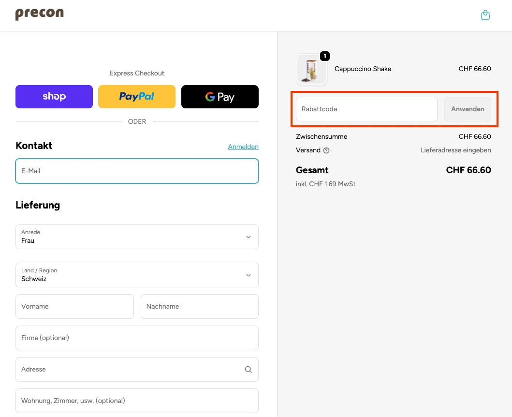
Task: Click the Rabattcode input field
Action: (x=366, y=109)
